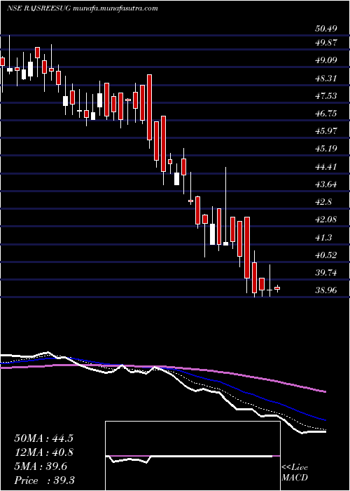Viewport: 350px width, 491px height.
Task: Click the 43.64 price axis label
Action: [326, 184]
